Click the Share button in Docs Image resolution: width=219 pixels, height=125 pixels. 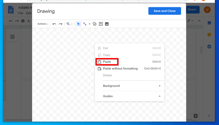pos(193,10)
